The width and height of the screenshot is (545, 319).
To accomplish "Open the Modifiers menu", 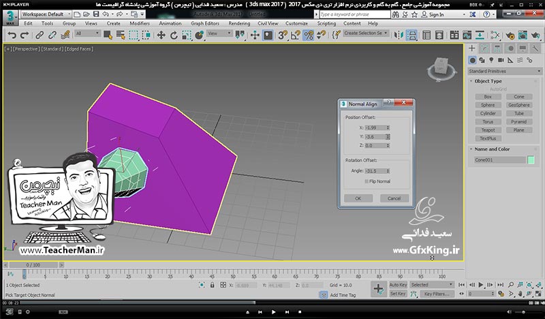I will (140, 23).
